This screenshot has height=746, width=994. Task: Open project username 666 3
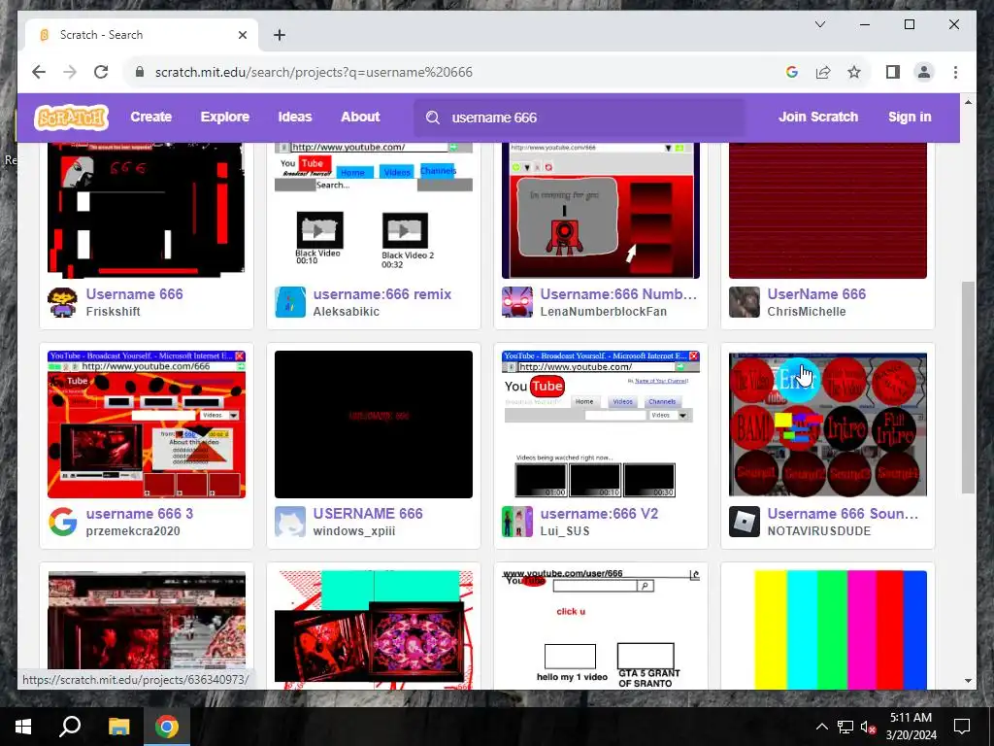pyautogui.click(x=140, y=513)
